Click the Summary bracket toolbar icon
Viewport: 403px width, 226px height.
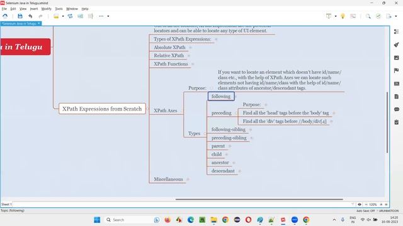click(91, 16)
